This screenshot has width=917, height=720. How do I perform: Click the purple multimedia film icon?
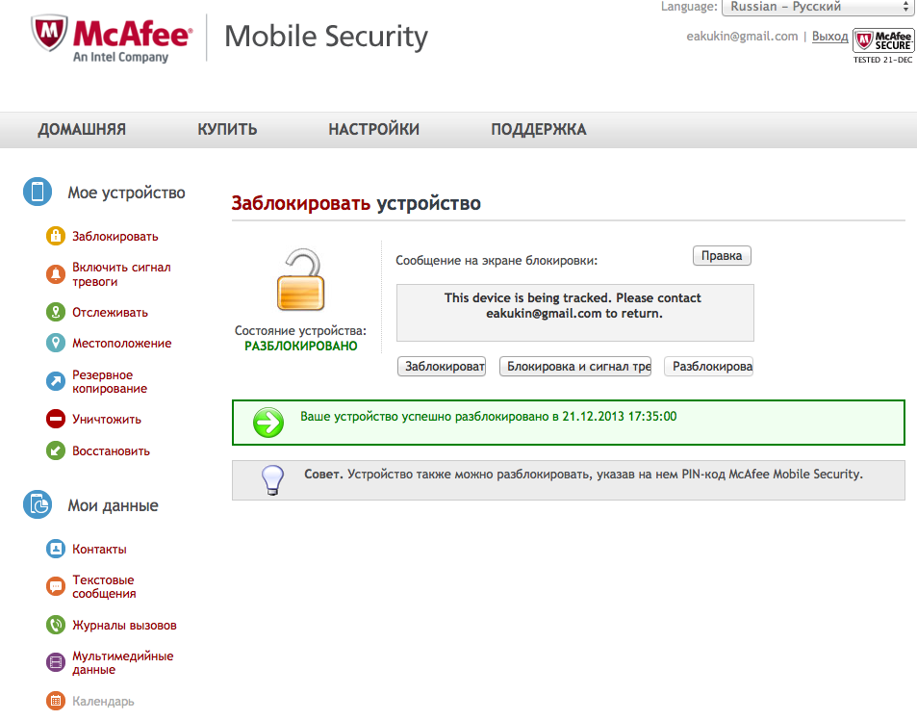point(56,662)
